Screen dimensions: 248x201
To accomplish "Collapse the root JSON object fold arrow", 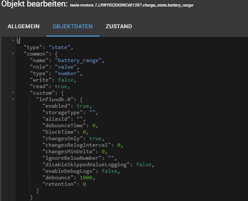I will pos(13,40).
